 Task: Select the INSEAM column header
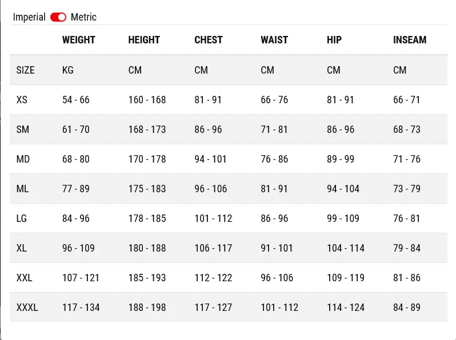click(410, 40)
